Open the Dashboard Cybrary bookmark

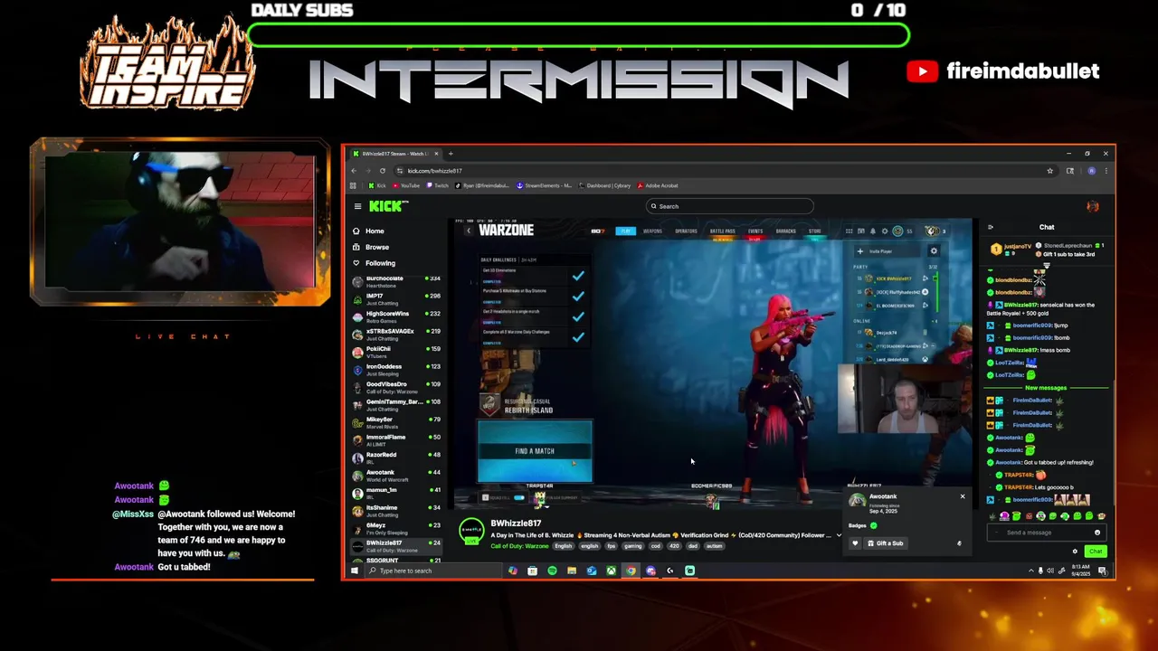[x=604, y=185]
